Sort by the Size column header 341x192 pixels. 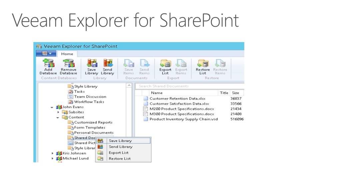click(236, 93)
